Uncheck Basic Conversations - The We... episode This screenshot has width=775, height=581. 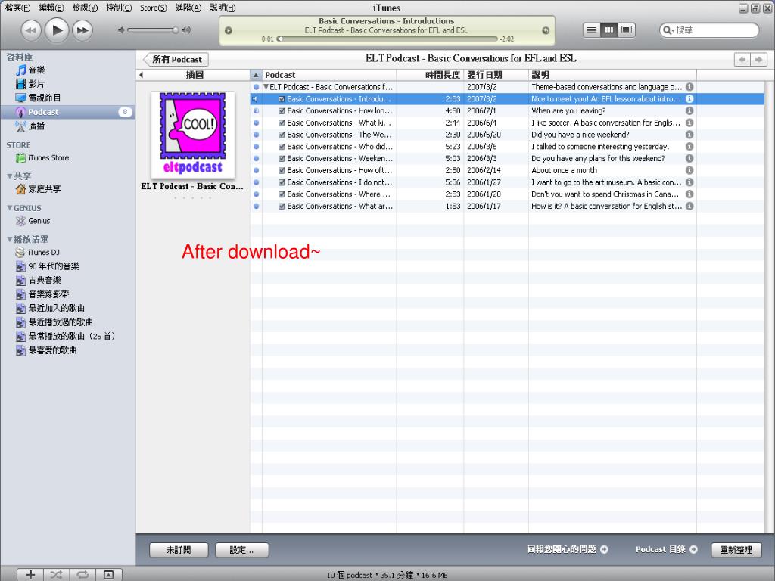click(x=282, y=135)
